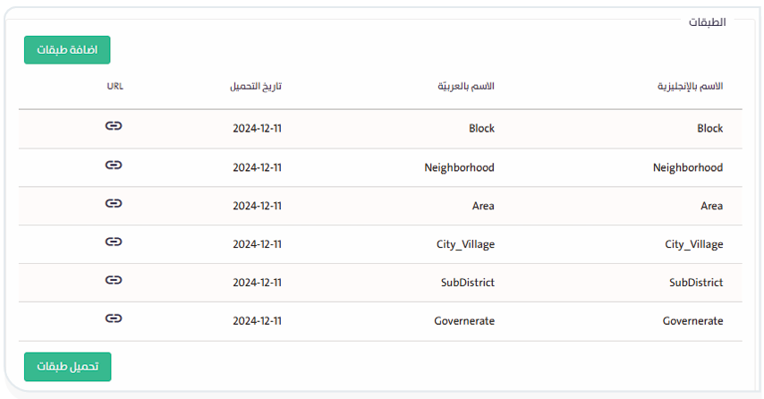Viewport: 764px width, 399px height.
Task: Click the تاريخ التحميل column header
Action: click(x=256, y=87)
